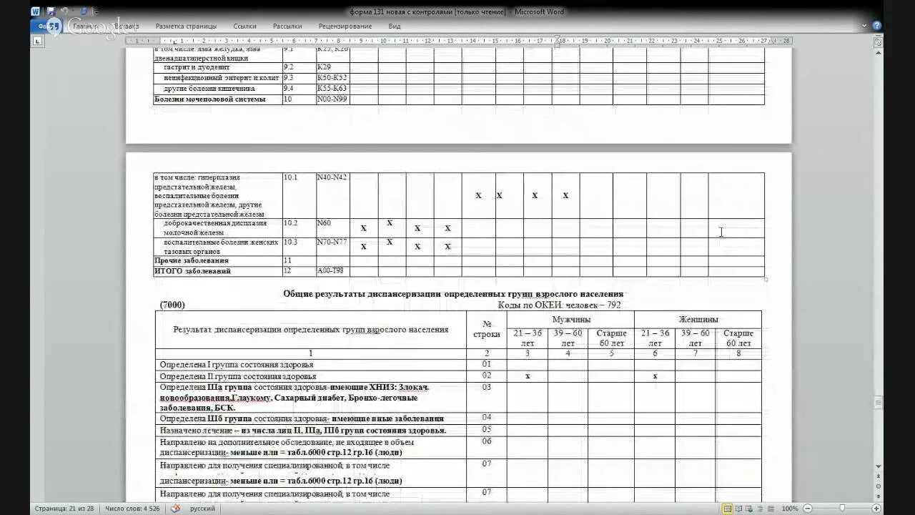Open the Разметка страницы tab
The width and height of the screenshot is (915, 515).
point(186,26)
